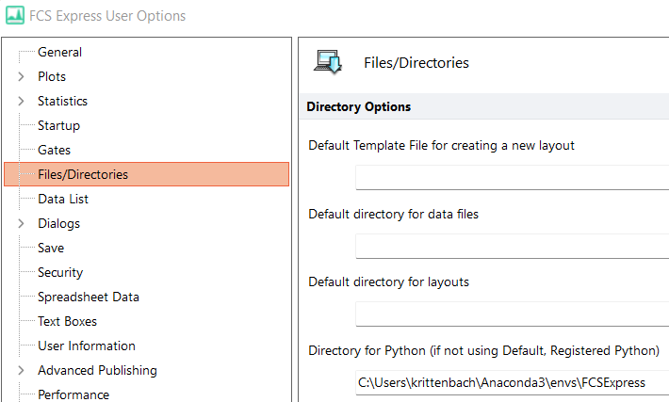Screen dimensions: 669x402
Task: Click the default layouts directory field
Action: click(512, 314)
